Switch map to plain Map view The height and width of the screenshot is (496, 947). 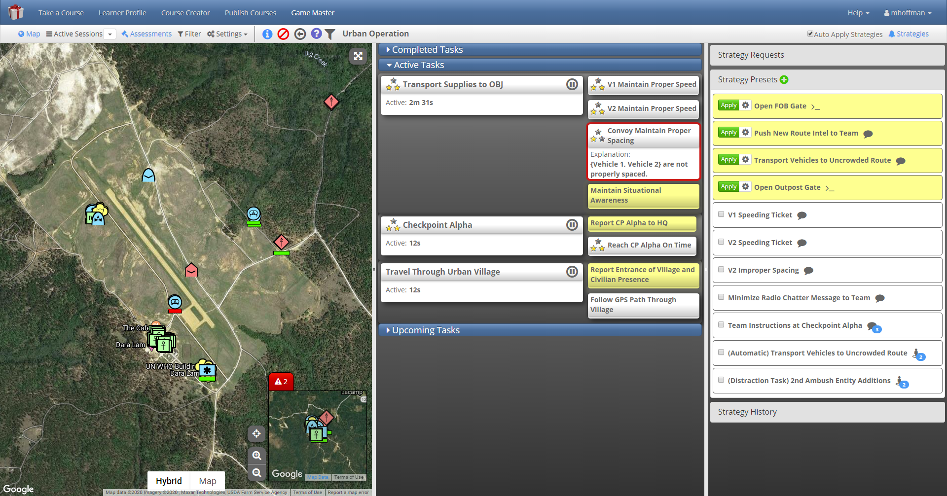[208, 481]
